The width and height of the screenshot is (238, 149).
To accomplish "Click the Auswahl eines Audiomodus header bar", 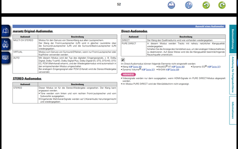I will (x=119, y=26).
